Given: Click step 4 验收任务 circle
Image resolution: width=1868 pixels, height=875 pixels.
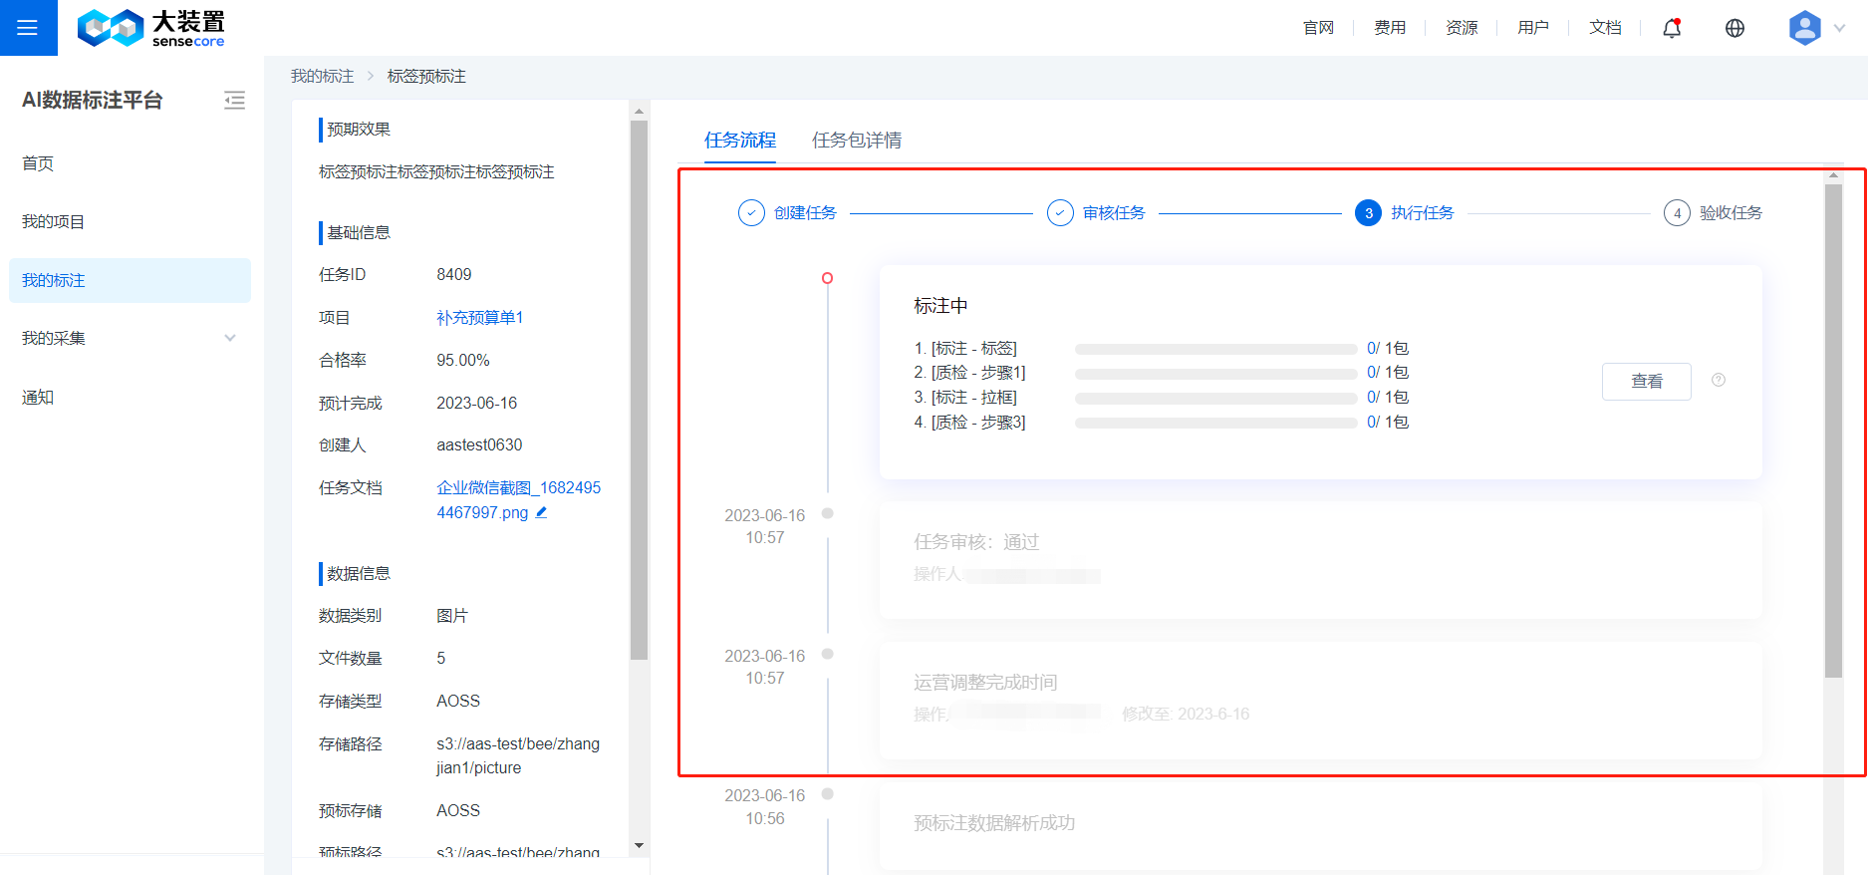Looking at the screenshot, I should pos(1677,213).
